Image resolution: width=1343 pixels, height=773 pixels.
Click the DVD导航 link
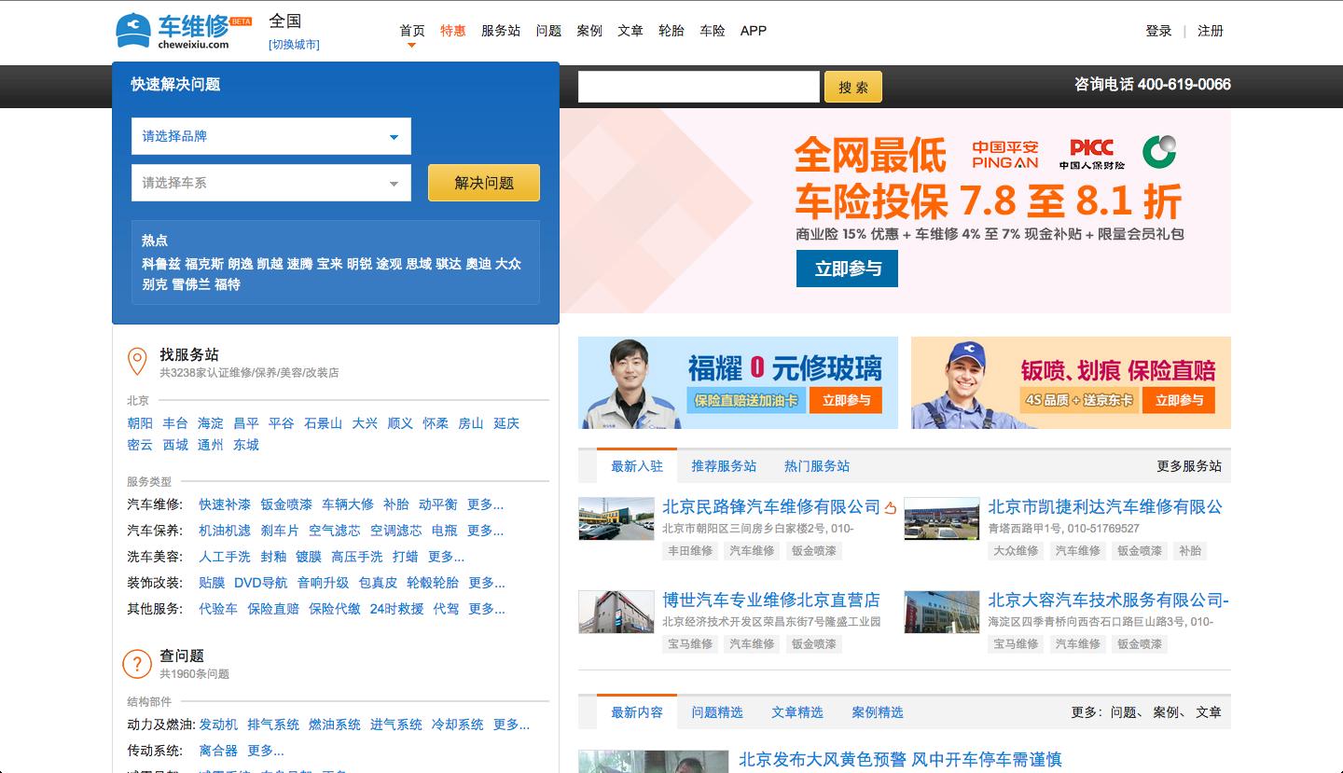tap(261, 583)
